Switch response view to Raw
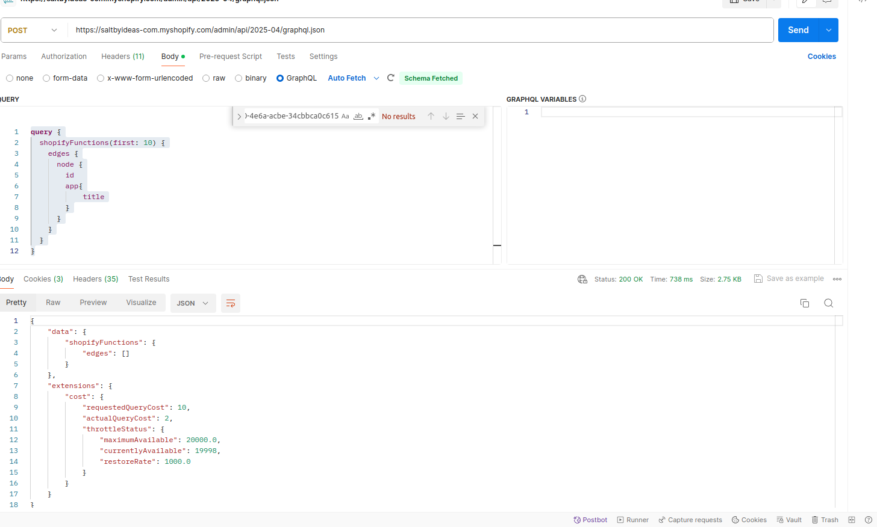 click(x=53, y=303)
